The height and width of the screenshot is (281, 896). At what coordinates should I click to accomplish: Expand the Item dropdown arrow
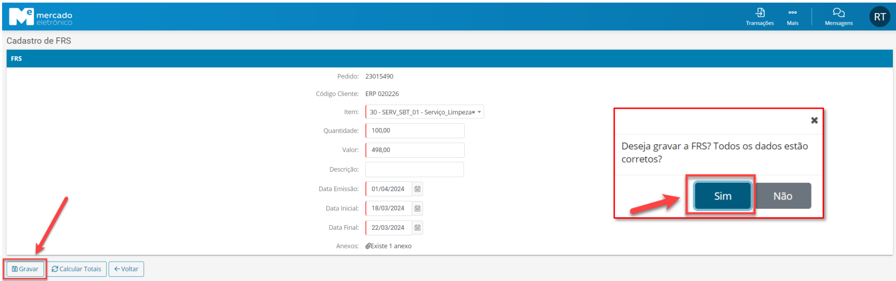[479, 112]
